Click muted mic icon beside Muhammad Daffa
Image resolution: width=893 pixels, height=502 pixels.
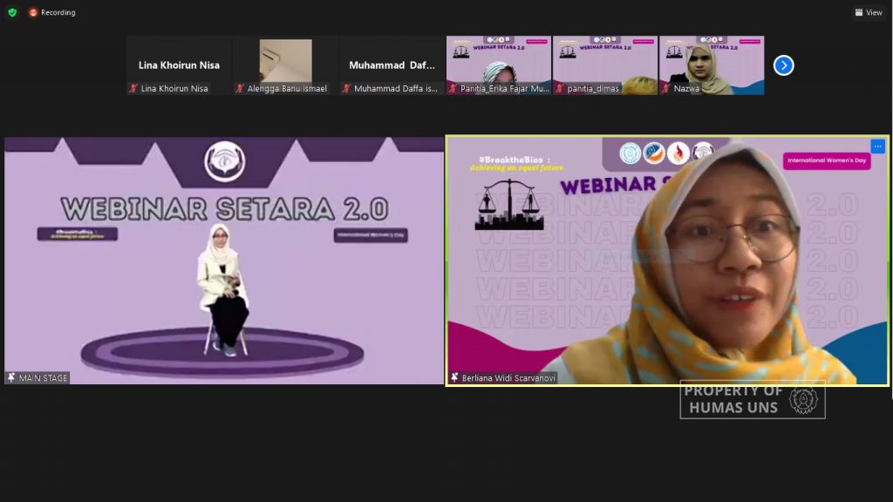346,88
